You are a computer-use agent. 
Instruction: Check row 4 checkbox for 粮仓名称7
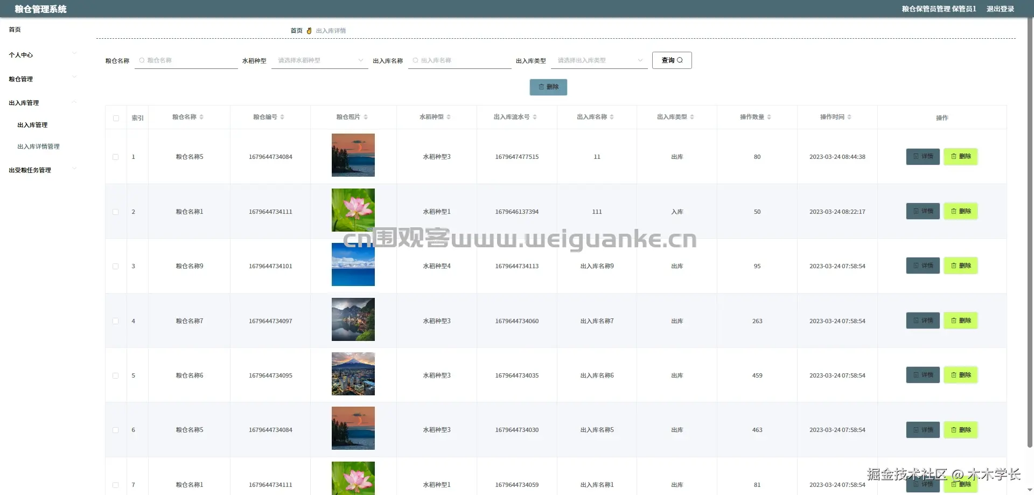tap(116, 321)
